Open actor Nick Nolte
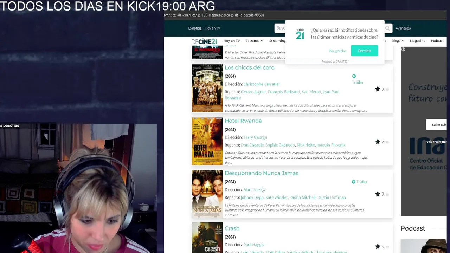450x253 pixels. pyautogui.click(x=306, y=145)
